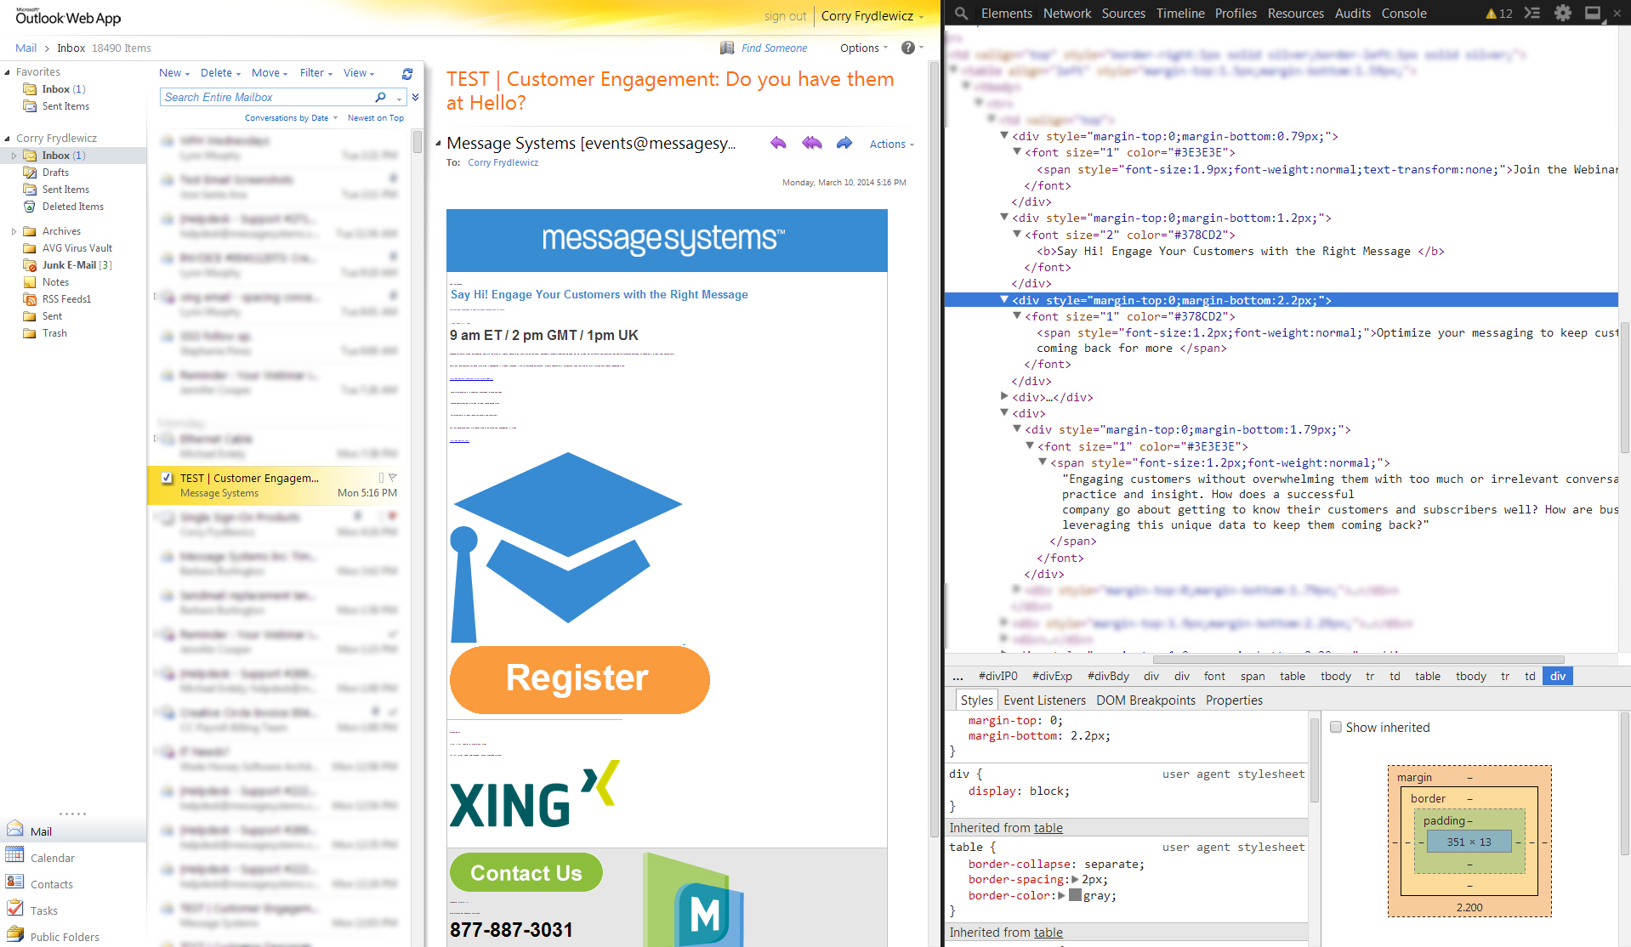Screen dimensions: 1631x947
Task: Click the gray border-color swatch
Action: click(x=1075, y=895)
